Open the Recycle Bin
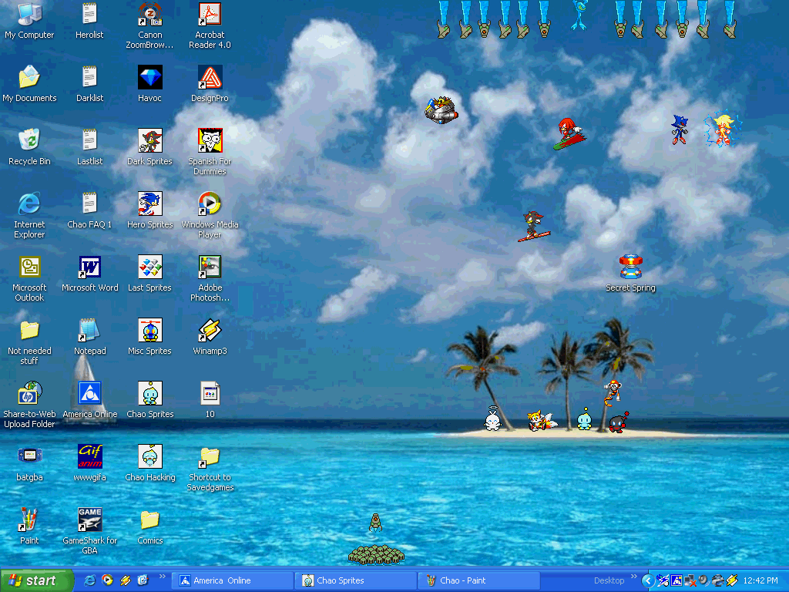This screenshot has height=592, width=789. click(x=29, y=143)
